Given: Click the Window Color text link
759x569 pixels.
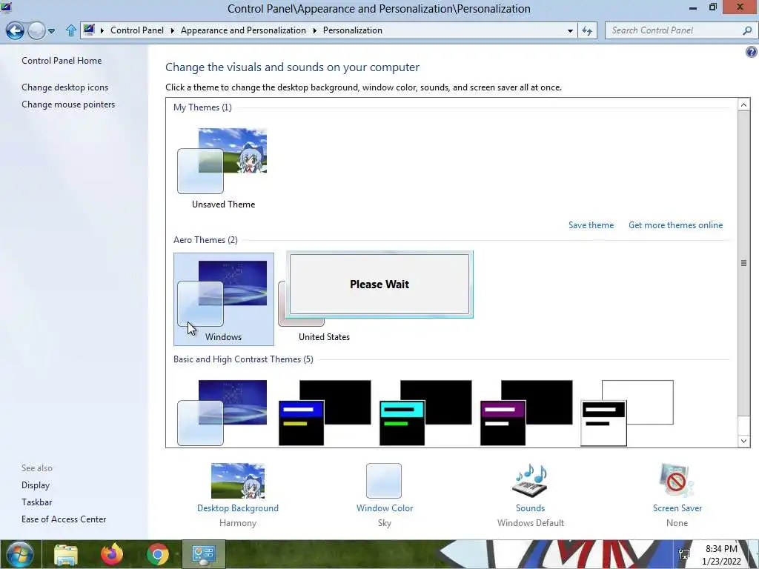Looking at the screenshot, I should [x=385, y=508].
